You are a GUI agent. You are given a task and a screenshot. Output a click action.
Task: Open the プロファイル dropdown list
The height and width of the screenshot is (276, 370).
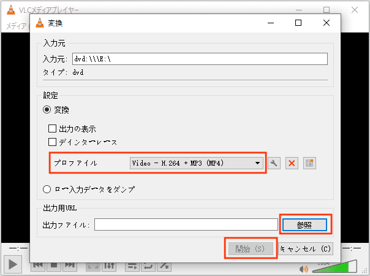[x=196, y=163]
